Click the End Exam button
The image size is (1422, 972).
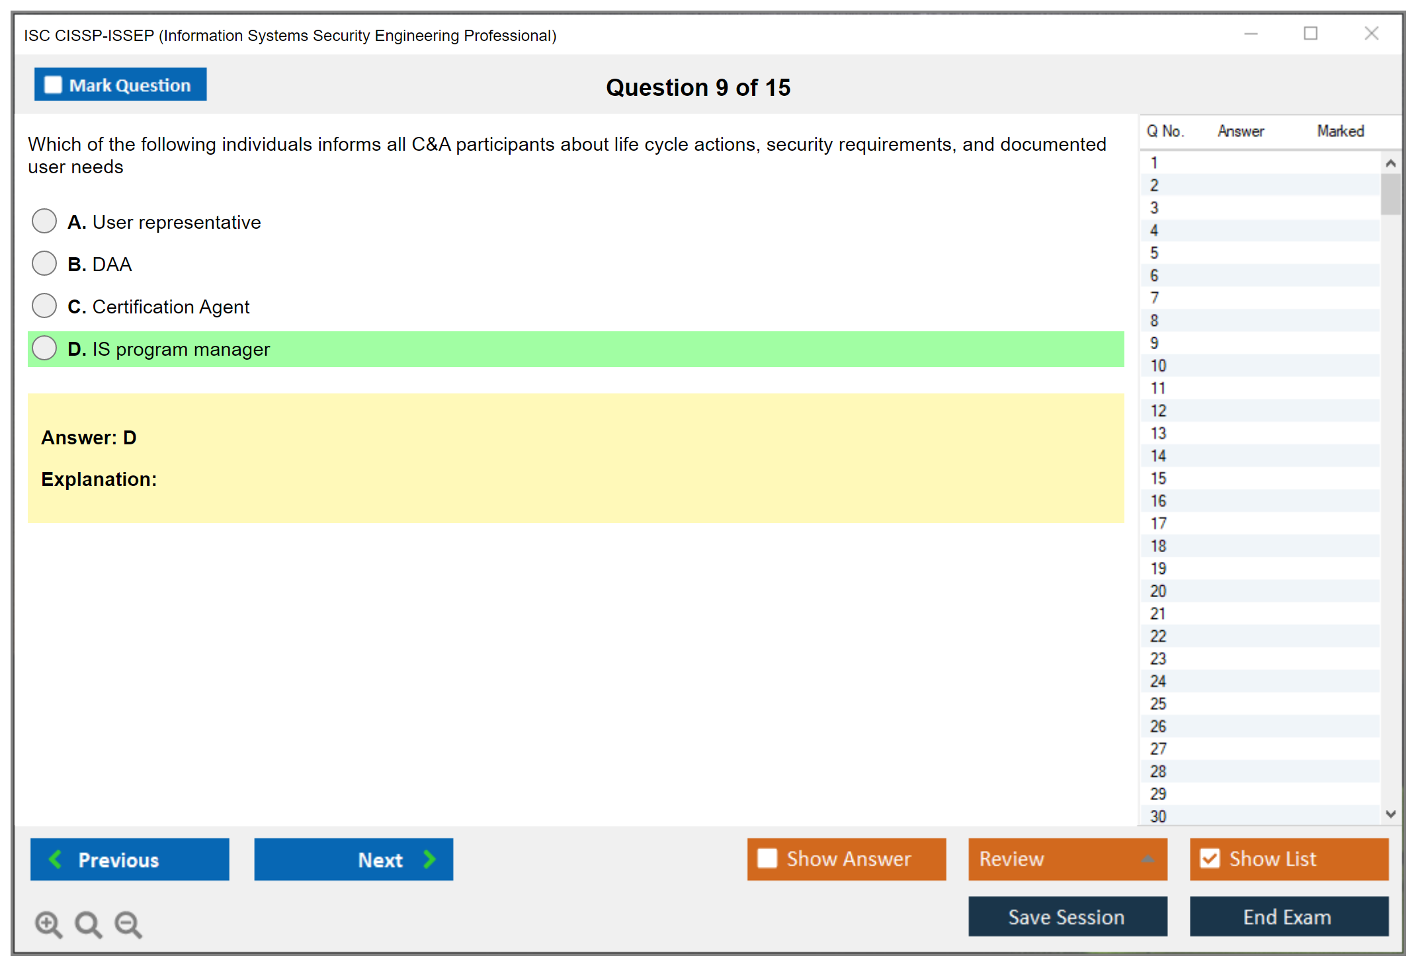(x=1288, y=916)
